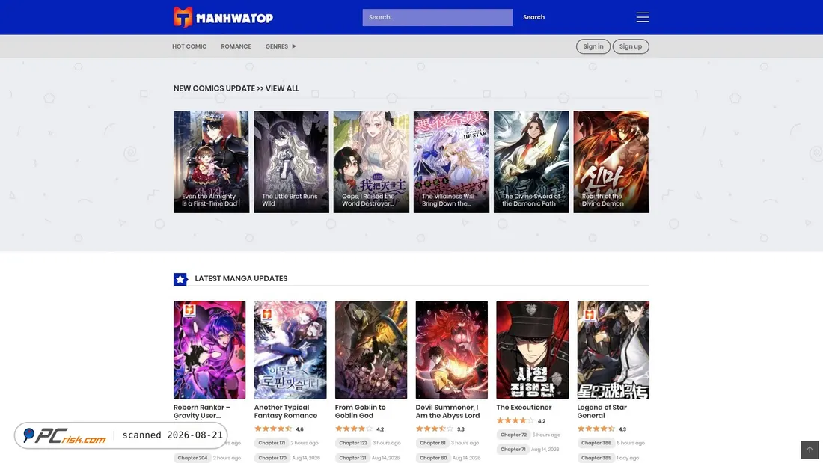Open Reborn Ranker Gravity User cover image
Viewport: 823px width, 463px height.
[209, 349]
